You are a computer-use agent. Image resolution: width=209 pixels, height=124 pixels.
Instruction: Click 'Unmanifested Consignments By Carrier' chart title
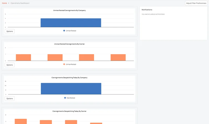69,44
